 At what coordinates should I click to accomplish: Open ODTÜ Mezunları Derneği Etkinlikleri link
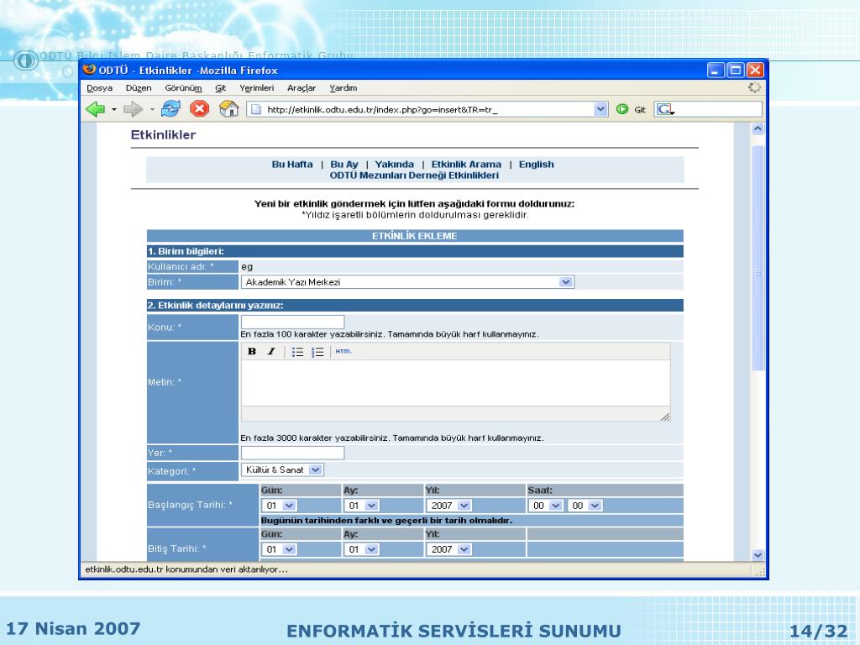coord(414,176)
